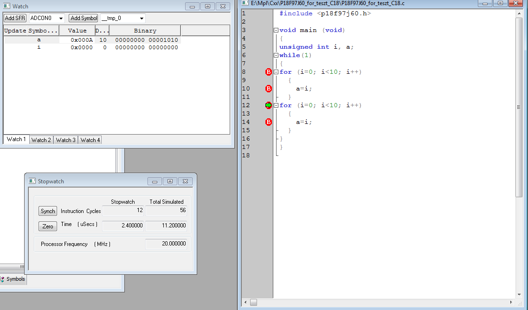Close the source editor window
528x310 pixels.
point(515,3)
